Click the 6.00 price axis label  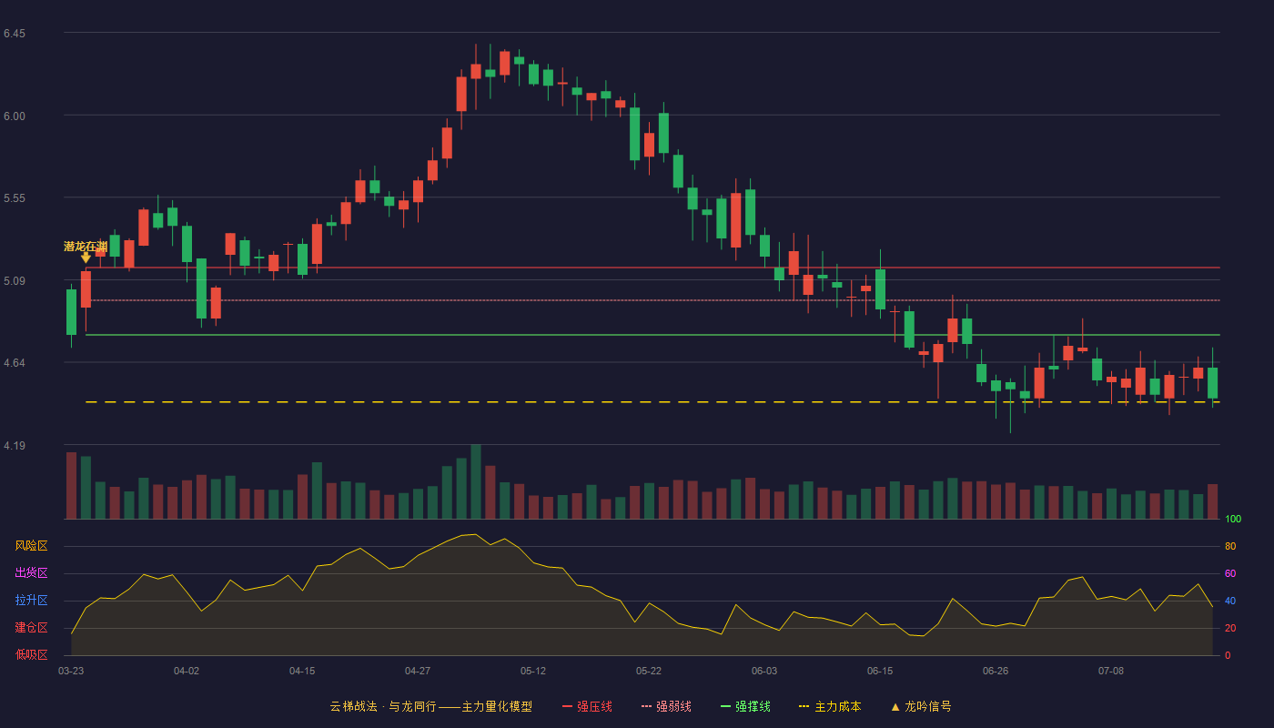pyautogui.click(x=15, y=116)
